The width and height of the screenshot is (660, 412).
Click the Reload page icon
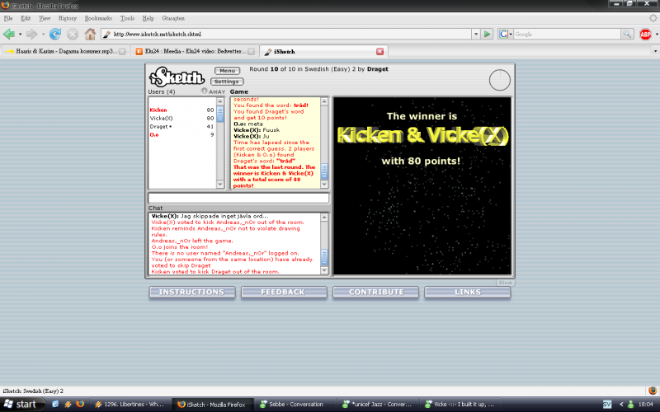pyautogui.click(x=55, y=34)
